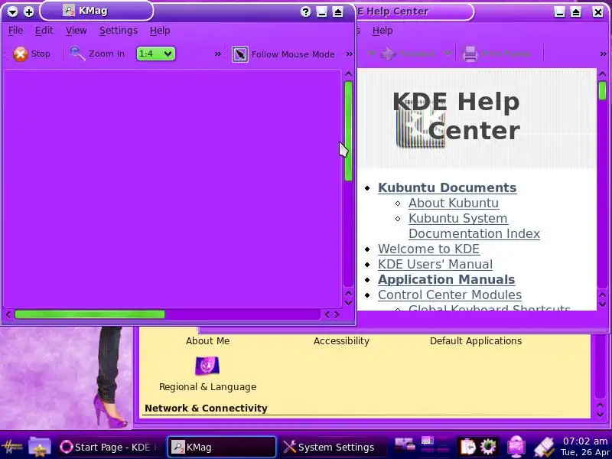Expand KMag toolbar overflow after Follow Mouse Mode
The width and height of the screenshot is (612, 459).
350,54
